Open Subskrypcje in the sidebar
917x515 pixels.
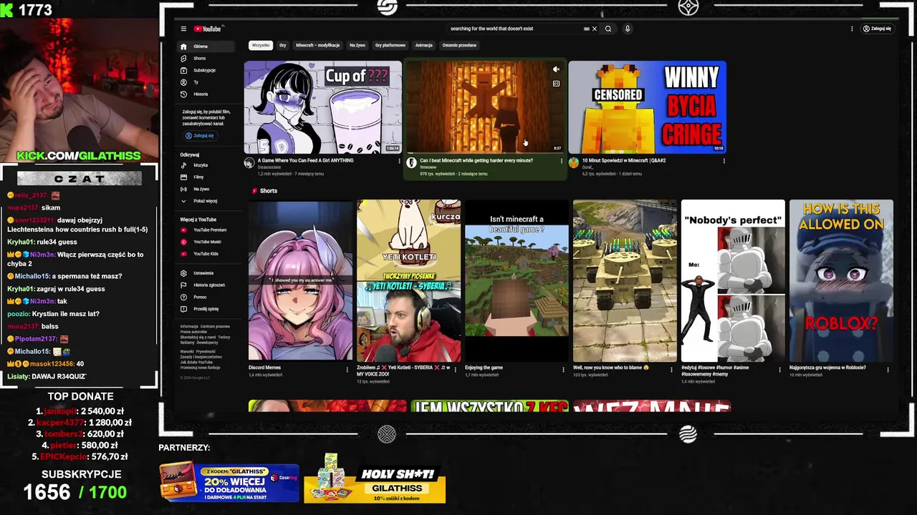coord(206,70)
